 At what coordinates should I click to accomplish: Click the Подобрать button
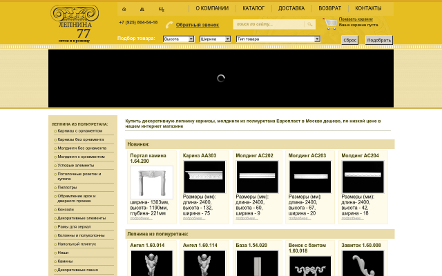tap(379, 40)
